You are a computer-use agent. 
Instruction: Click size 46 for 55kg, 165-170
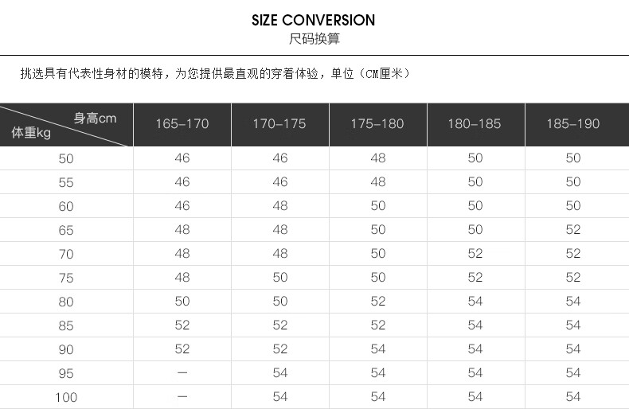pyautogui.click(x=182, y=181)
